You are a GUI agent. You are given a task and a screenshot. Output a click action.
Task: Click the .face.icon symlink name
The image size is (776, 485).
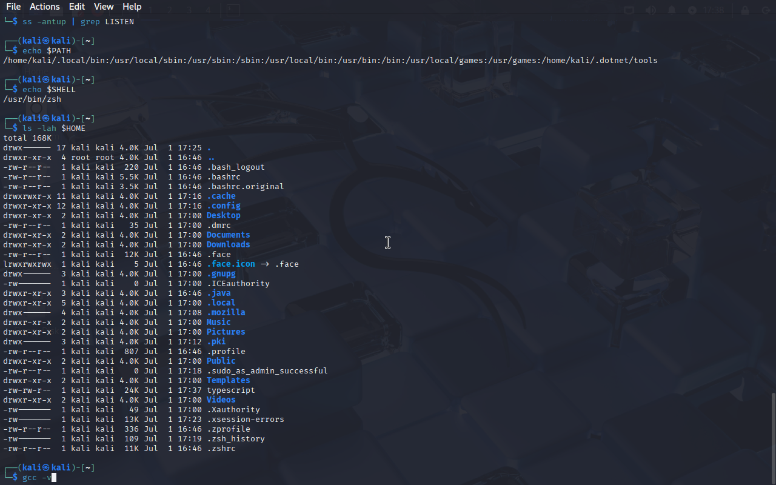tap(231, 264)
